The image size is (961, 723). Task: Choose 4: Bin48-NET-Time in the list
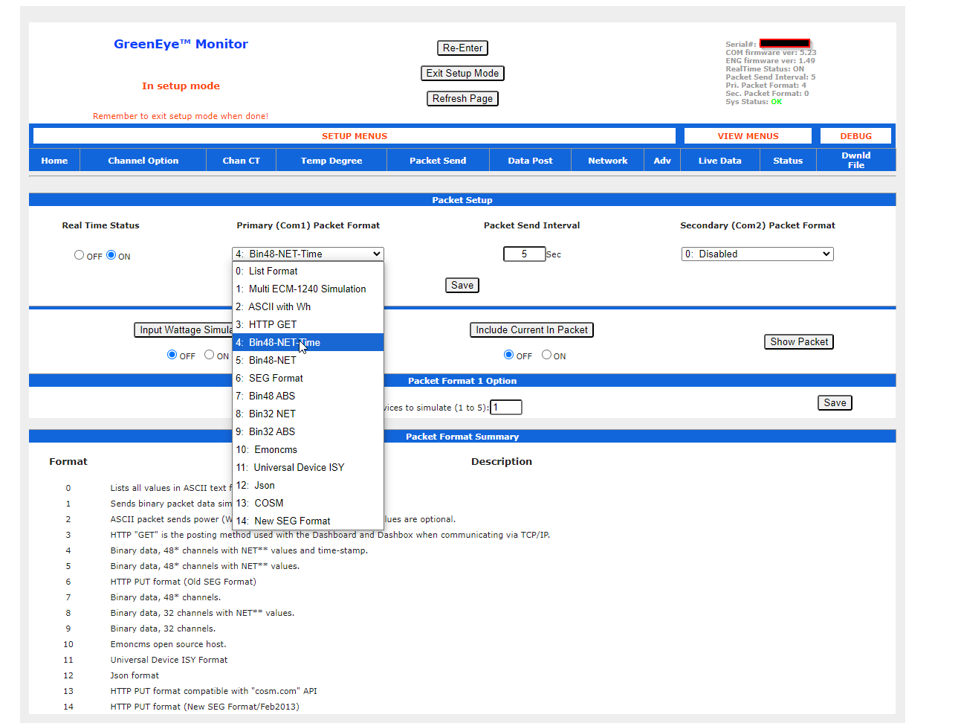pyautogui.click(x=308, y=343)
